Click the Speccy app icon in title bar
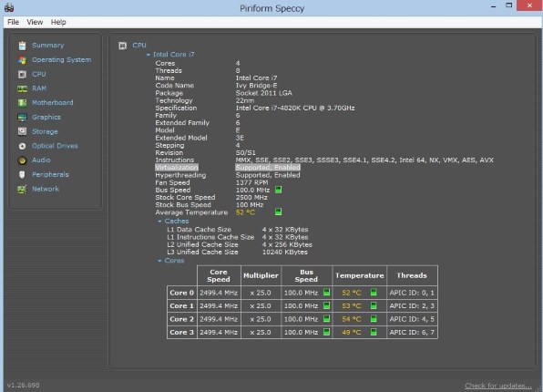The image size is (543, 392). coord(9,7)
